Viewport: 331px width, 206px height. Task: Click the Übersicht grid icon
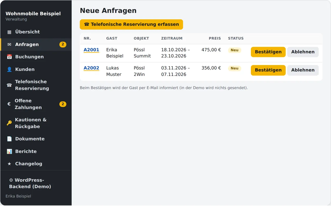(9, 32)
